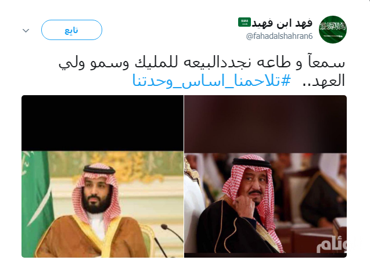Open the display name فهد ابن فهيد
Image resolution: width=370 pixels, height=260 pixels.
(x=282, y=23)
